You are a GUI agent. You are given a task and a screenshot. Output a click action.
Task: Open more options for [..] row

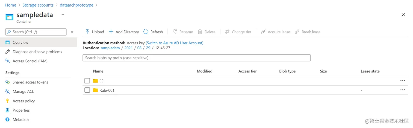coord(402,80)
